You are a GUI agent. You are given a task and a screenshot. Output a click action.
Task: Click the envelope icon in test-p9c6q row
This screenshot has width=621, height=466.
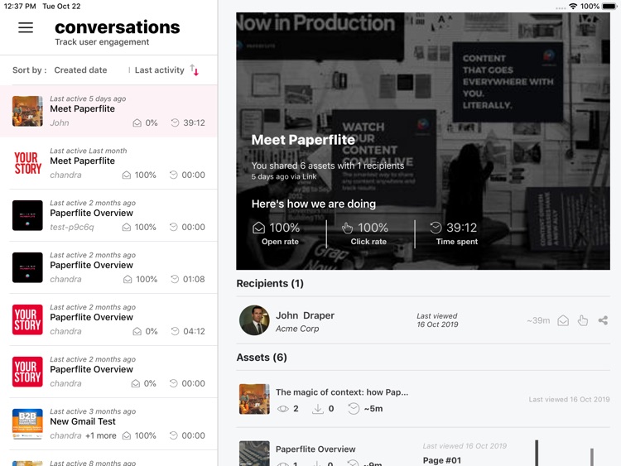click(127, 227)
